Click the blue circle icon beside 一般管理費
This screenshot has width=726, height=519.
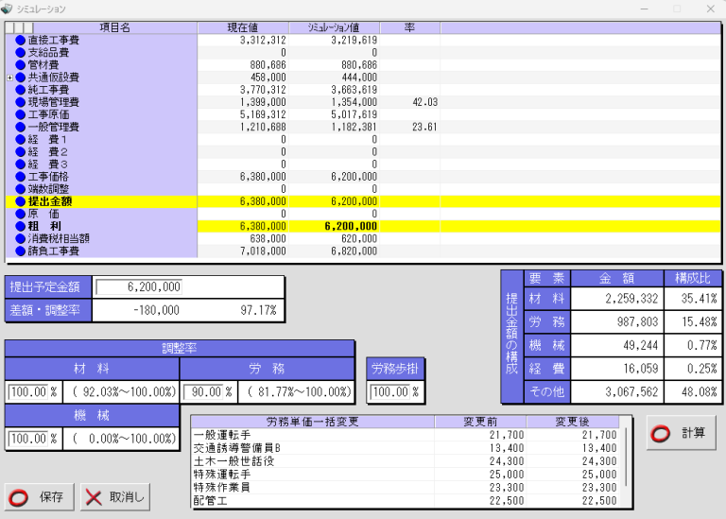[x=21, y=127]
